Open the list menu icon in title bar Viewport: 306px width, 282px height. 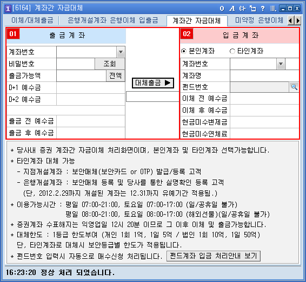273,9
